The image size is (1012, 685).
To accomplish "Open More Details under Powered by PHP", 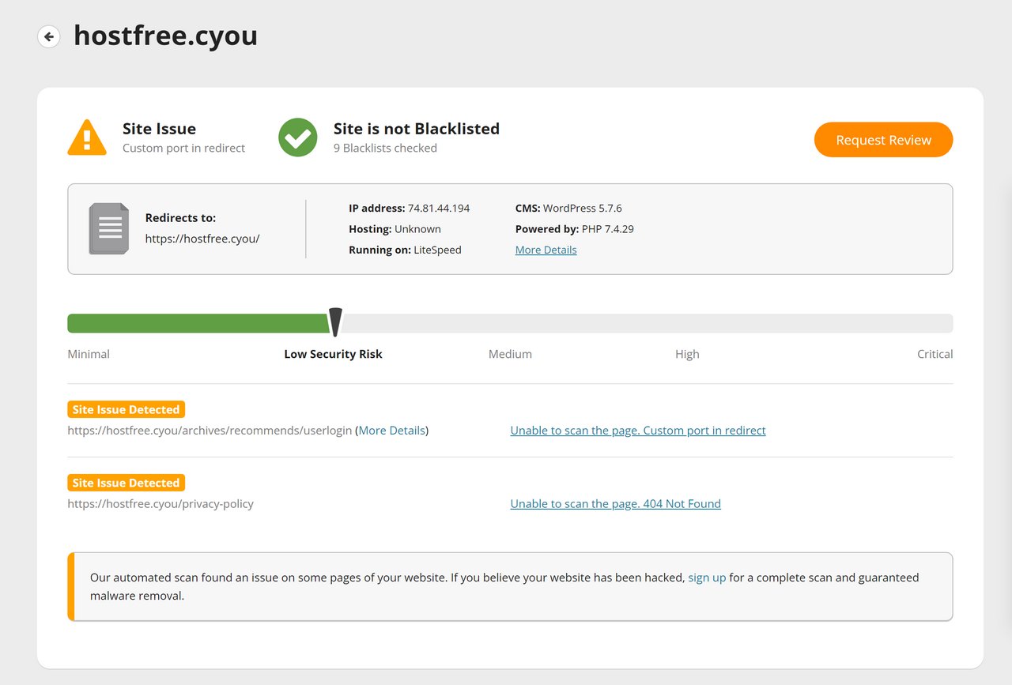I will click(546, 250).
